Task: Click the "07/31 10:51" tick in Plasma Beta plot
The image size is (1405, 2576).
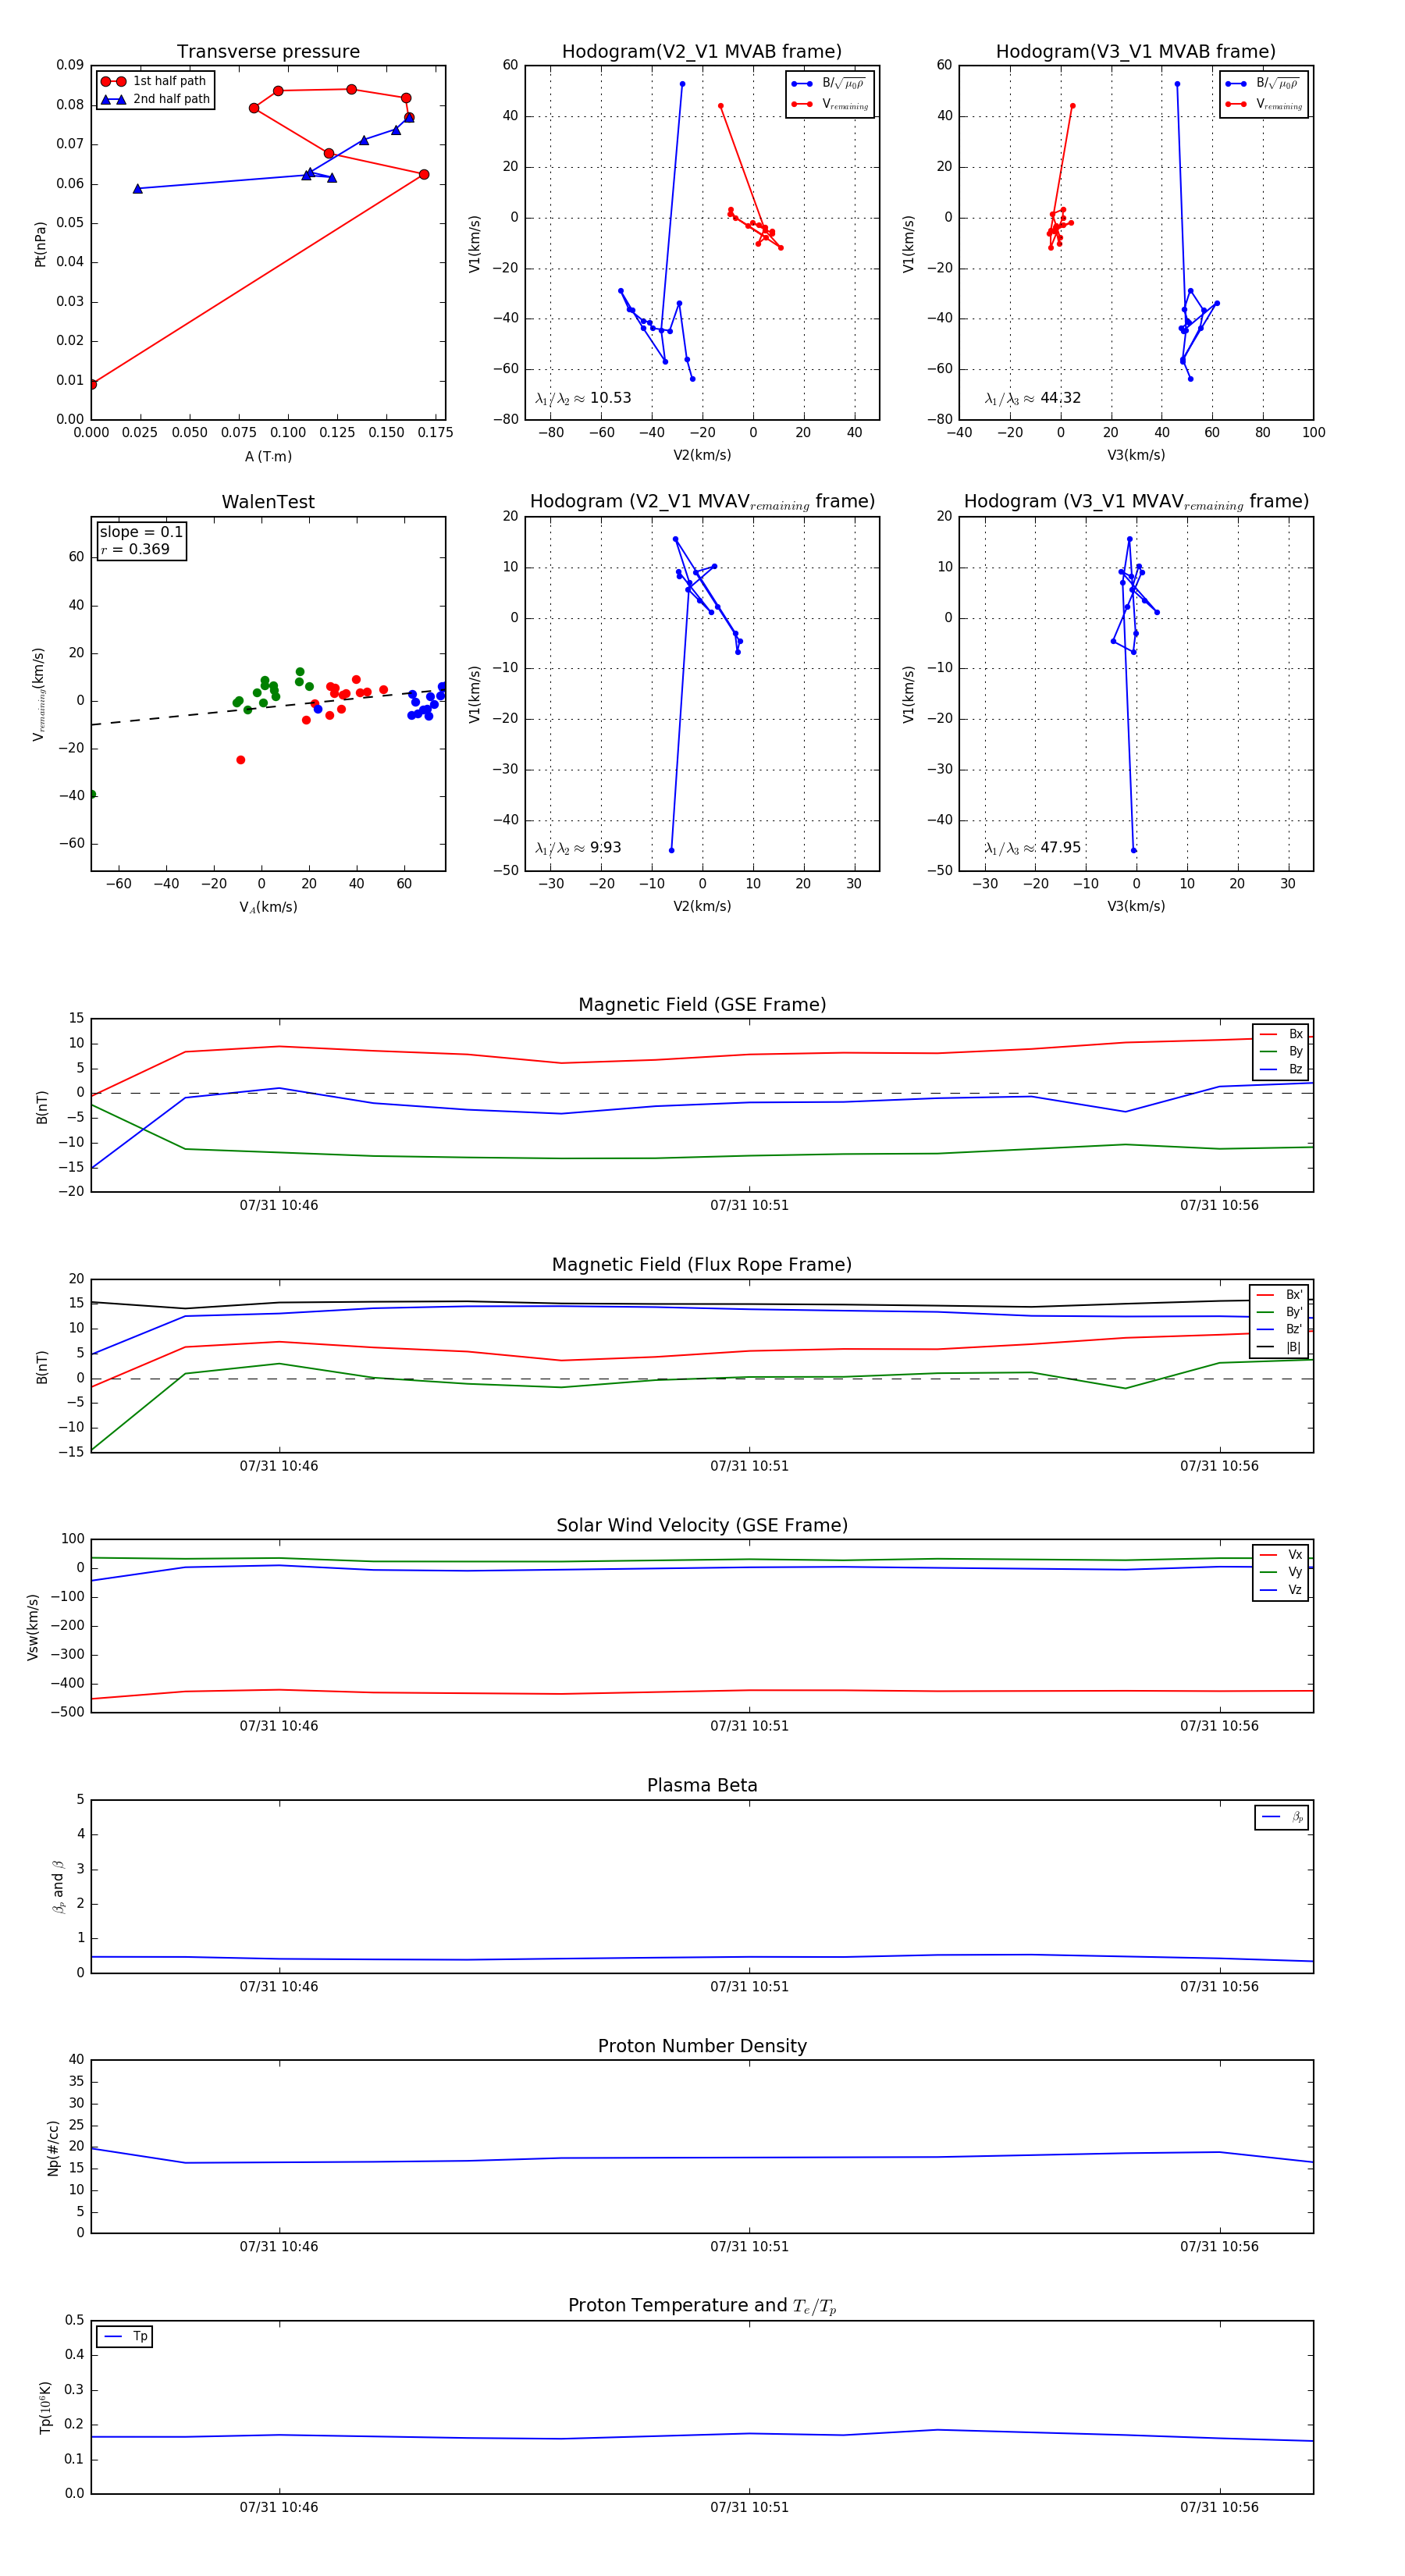Action: coord(749,1987)
